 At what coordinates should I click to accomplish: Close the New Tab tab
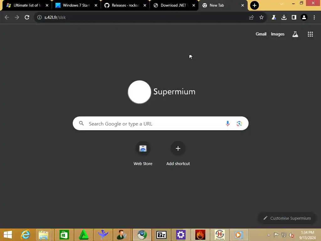243,5
